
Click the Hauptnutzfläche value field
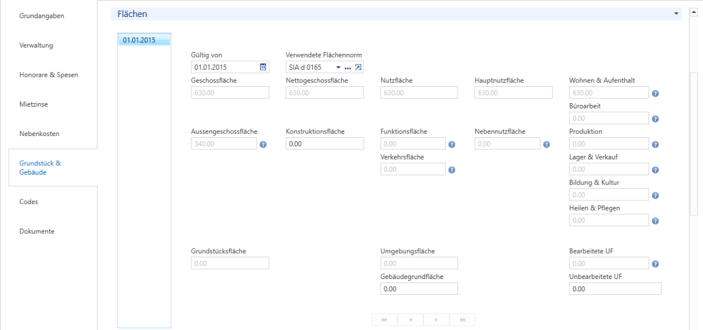coord(514,93)
